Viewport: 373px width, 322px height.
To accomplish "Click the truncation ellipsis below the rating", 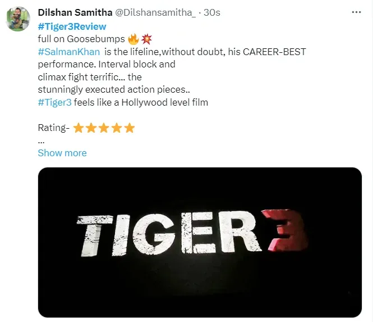I will 41,140.
